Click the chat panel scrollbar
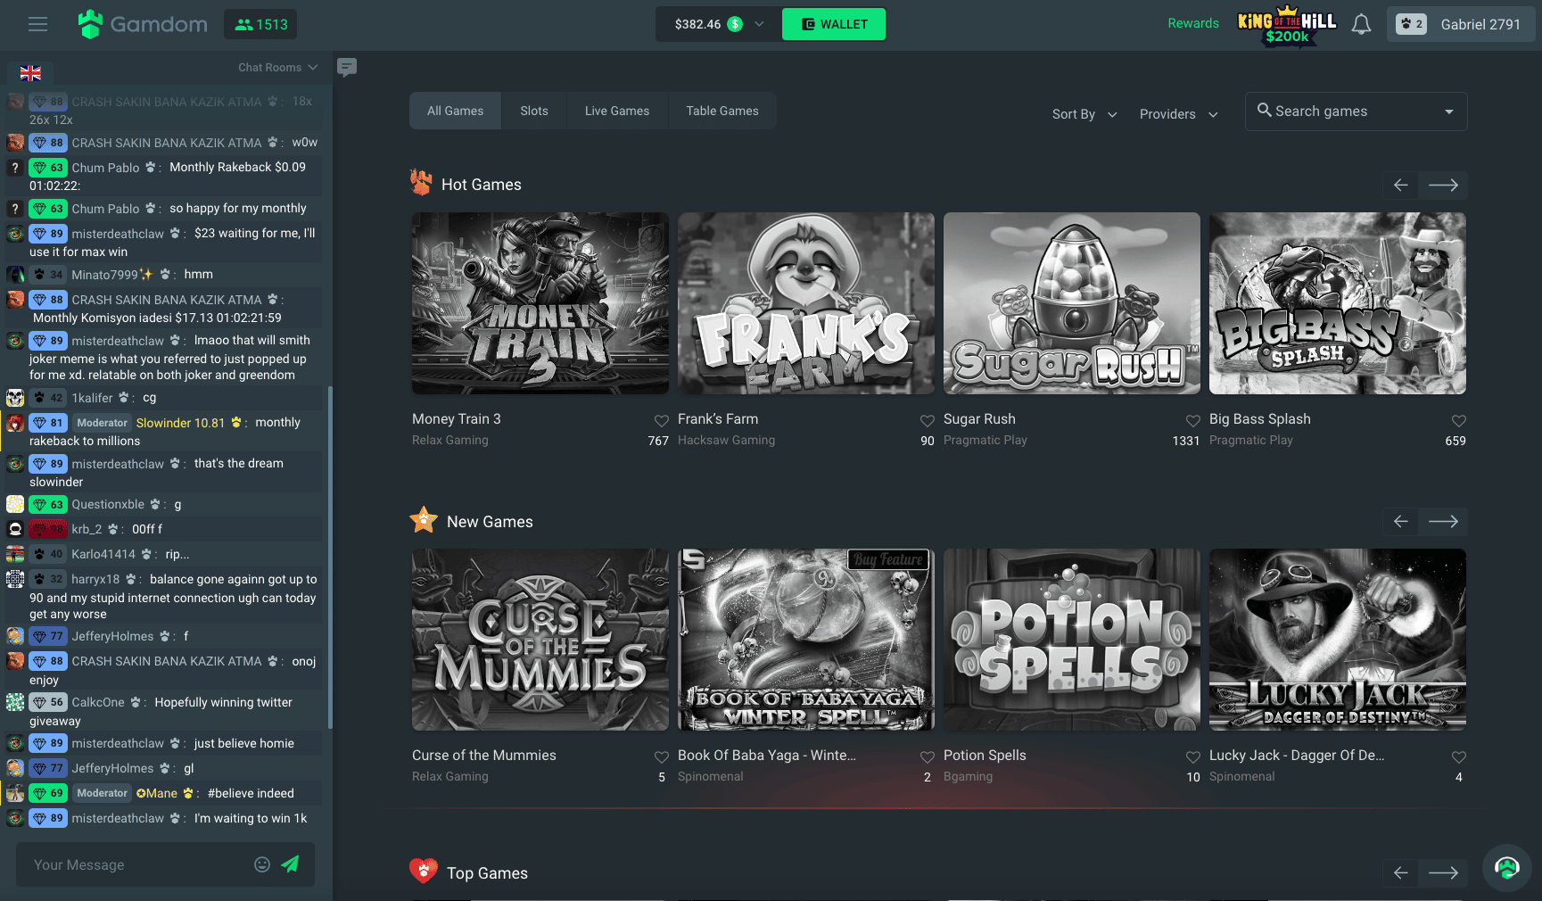This screenshot has height=901, width=1542. tap(330, 558)
